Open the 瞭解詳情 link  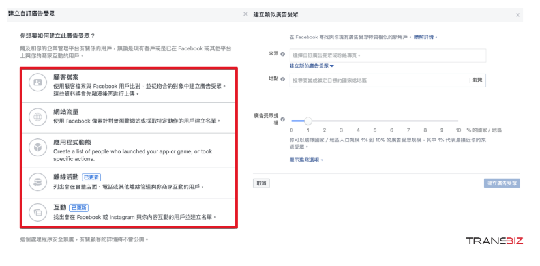coord(425,37)
